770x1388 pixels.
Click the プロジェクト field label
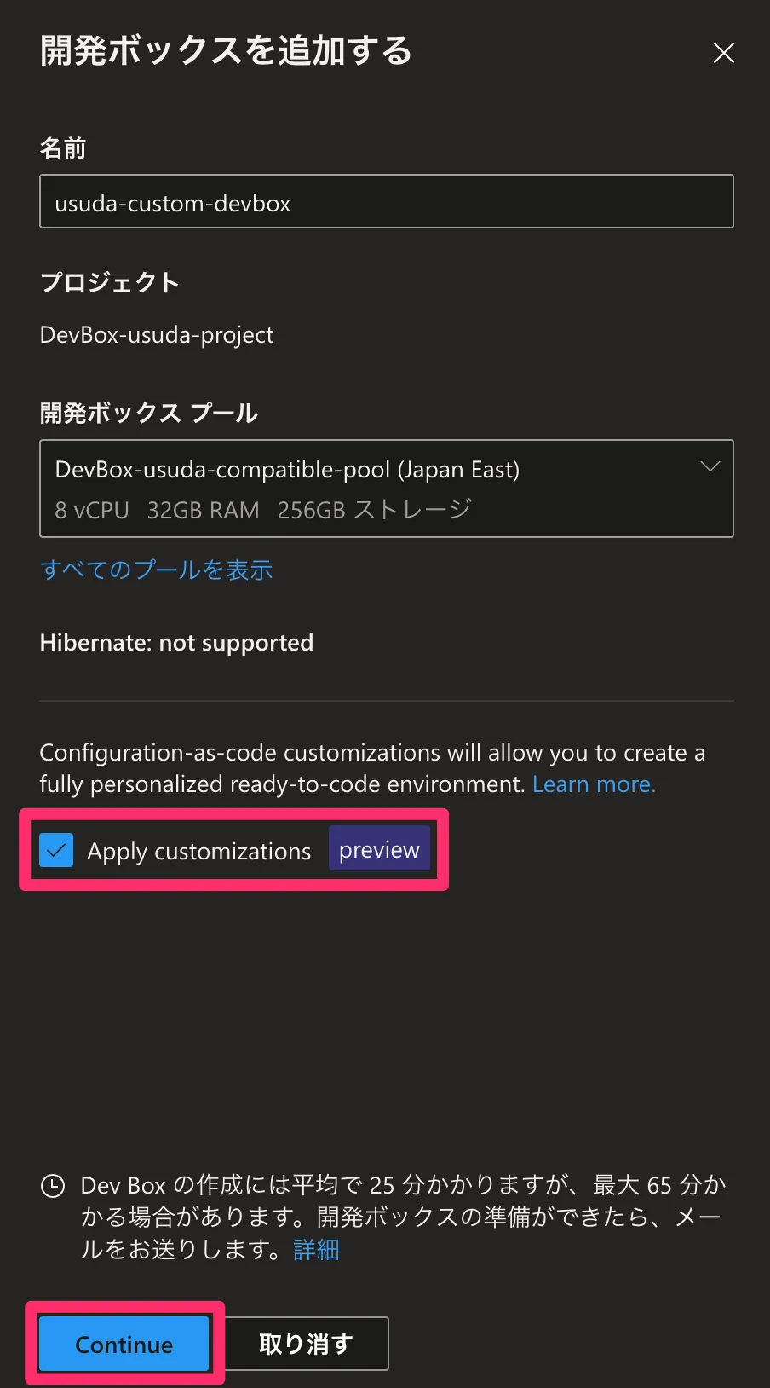pos(109,282)
